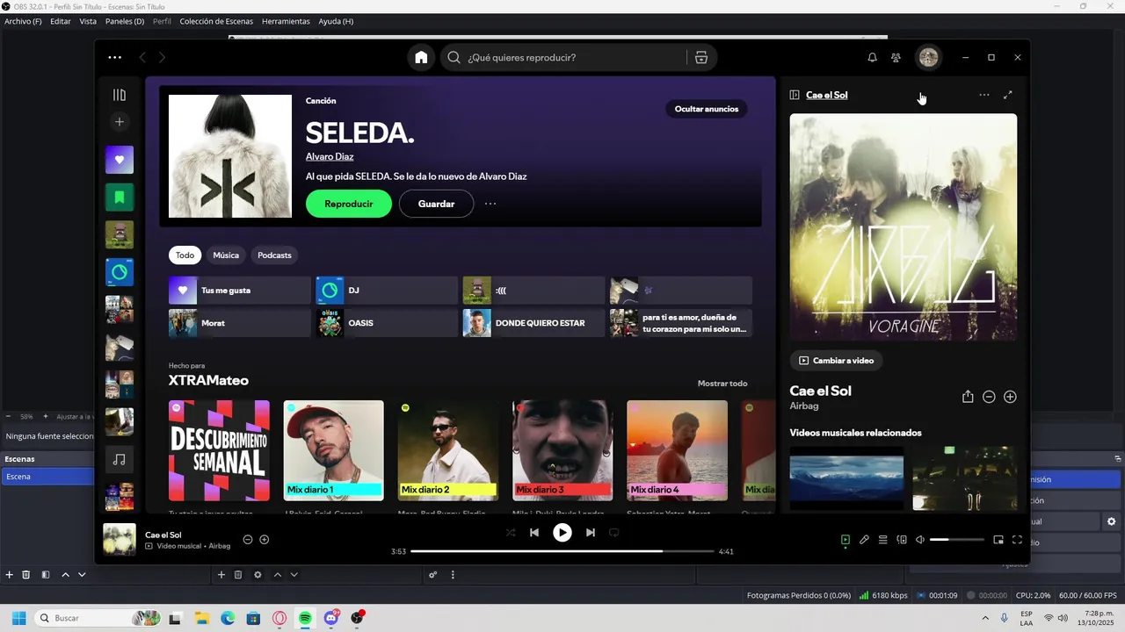This screenshot has height=632, width=1125.
Task: Select the Música filter chip
Action: pos(226,255)
